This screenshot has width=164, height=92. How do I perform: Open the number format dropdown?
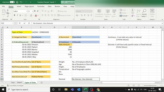[91, 11]
